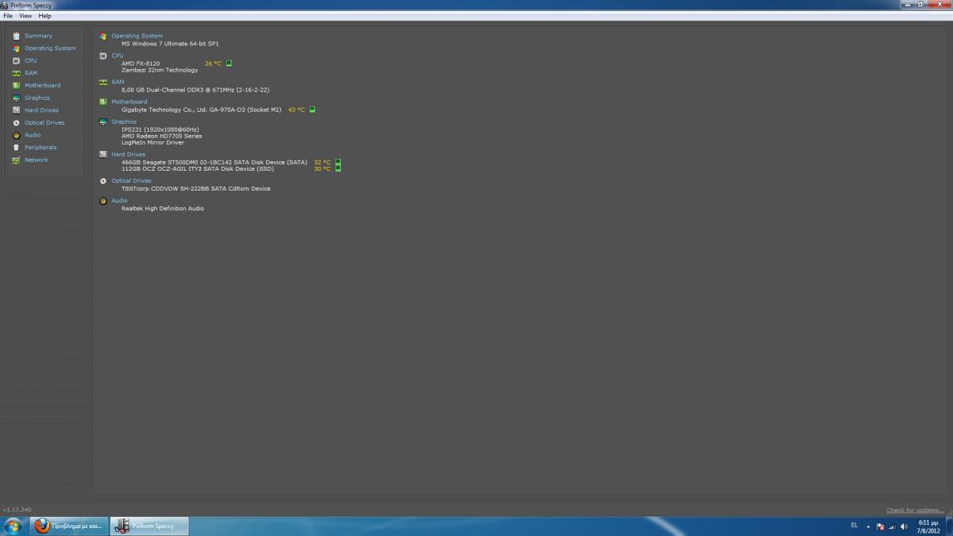This screenshot has height=536, width=953.
Task: Click the CPU 26 °C temperature value
Action: coord(214,64)
